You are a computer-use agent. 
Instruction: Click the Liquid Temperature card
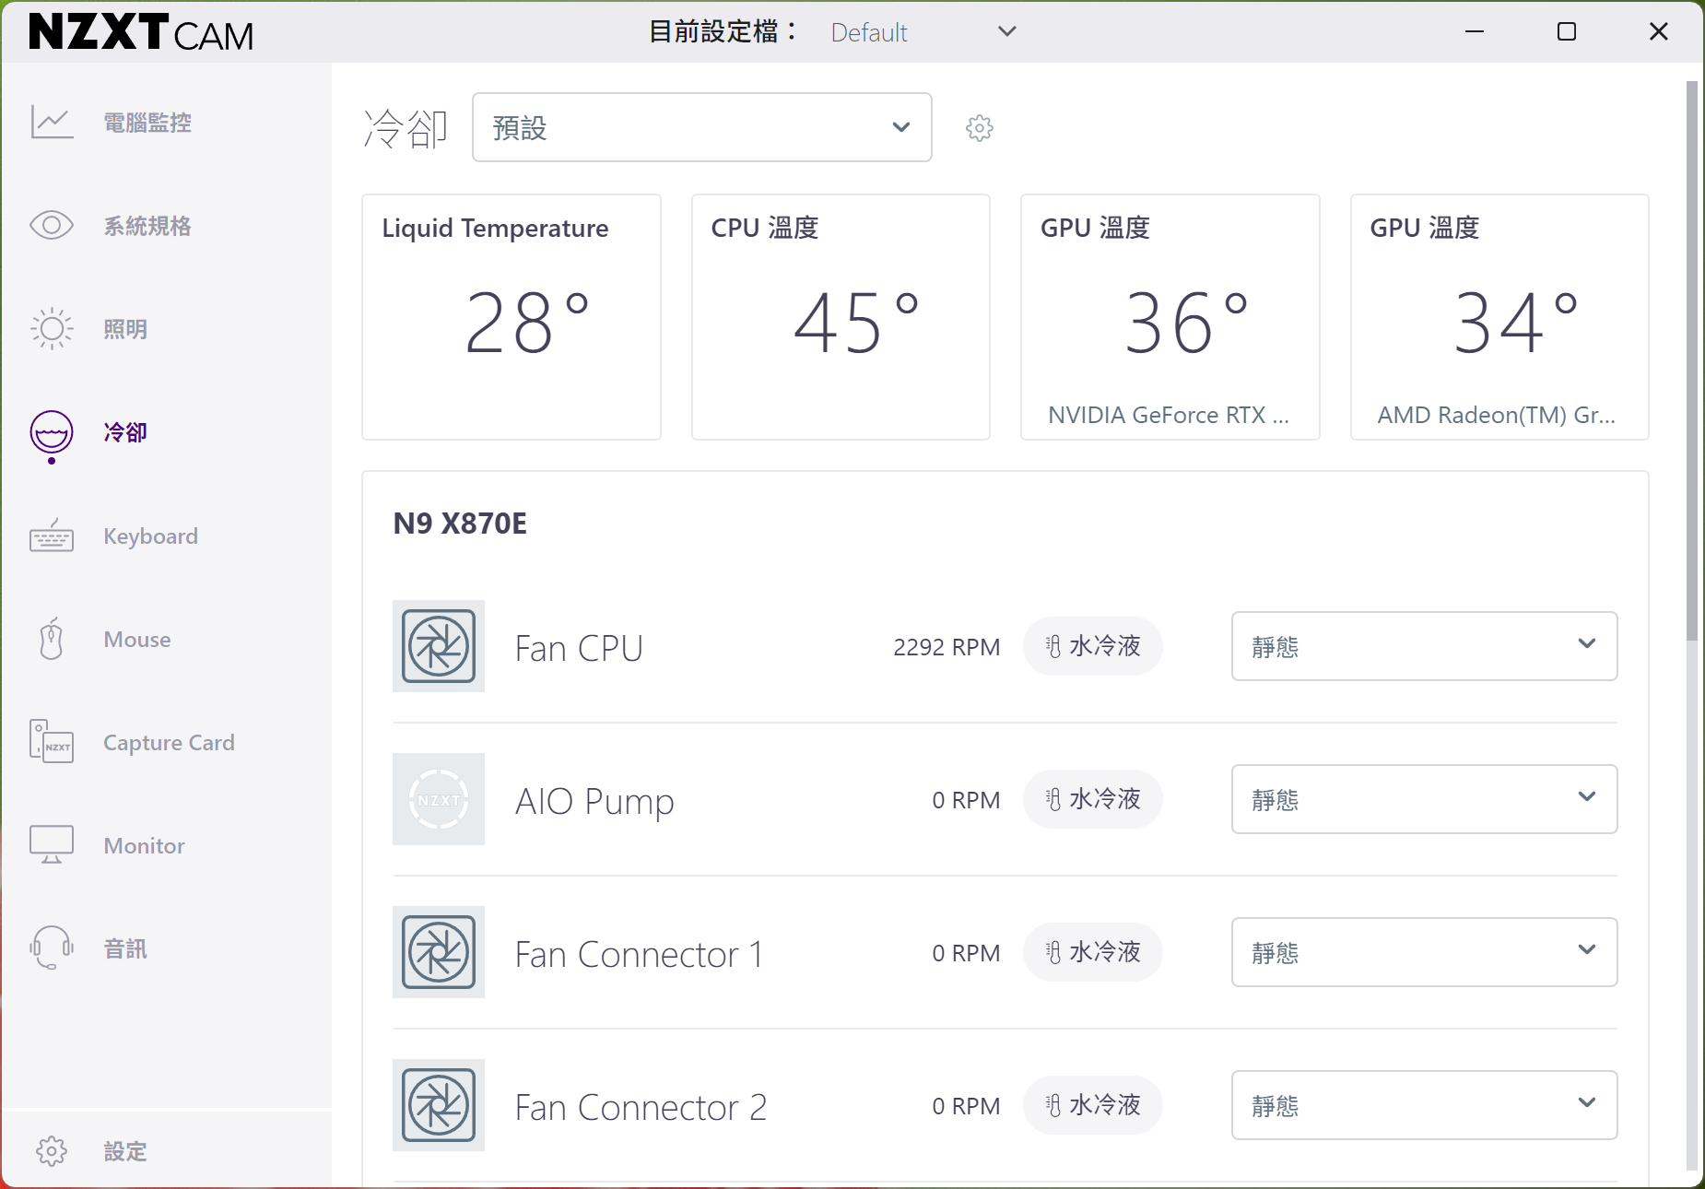(511, 317)
